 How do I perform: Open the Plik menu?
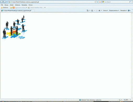[x=2, y=5]
